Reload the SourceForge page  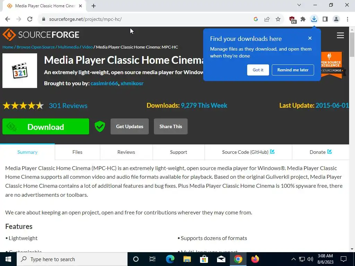30,19
